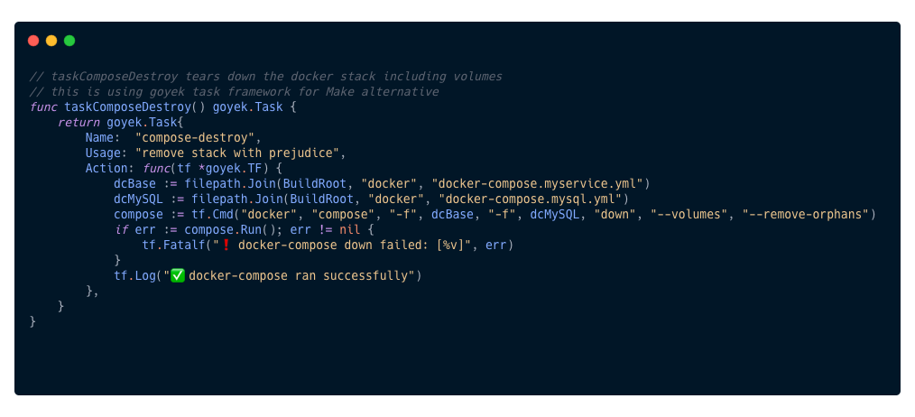Click the red close dot

click(33, 41)
